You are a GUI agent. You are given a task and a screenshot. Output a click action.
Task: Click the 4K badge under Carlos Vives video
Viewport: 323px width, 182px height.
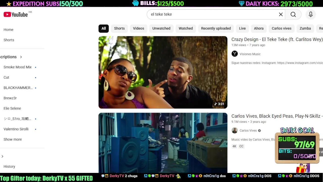pos(234,146)
